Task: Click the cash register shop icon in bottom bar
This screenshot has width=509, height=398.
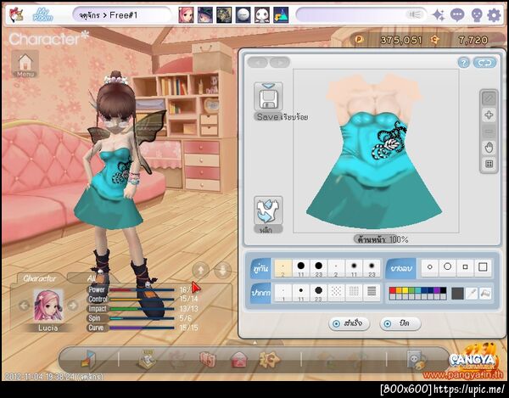Action: [x=147, y=360]
